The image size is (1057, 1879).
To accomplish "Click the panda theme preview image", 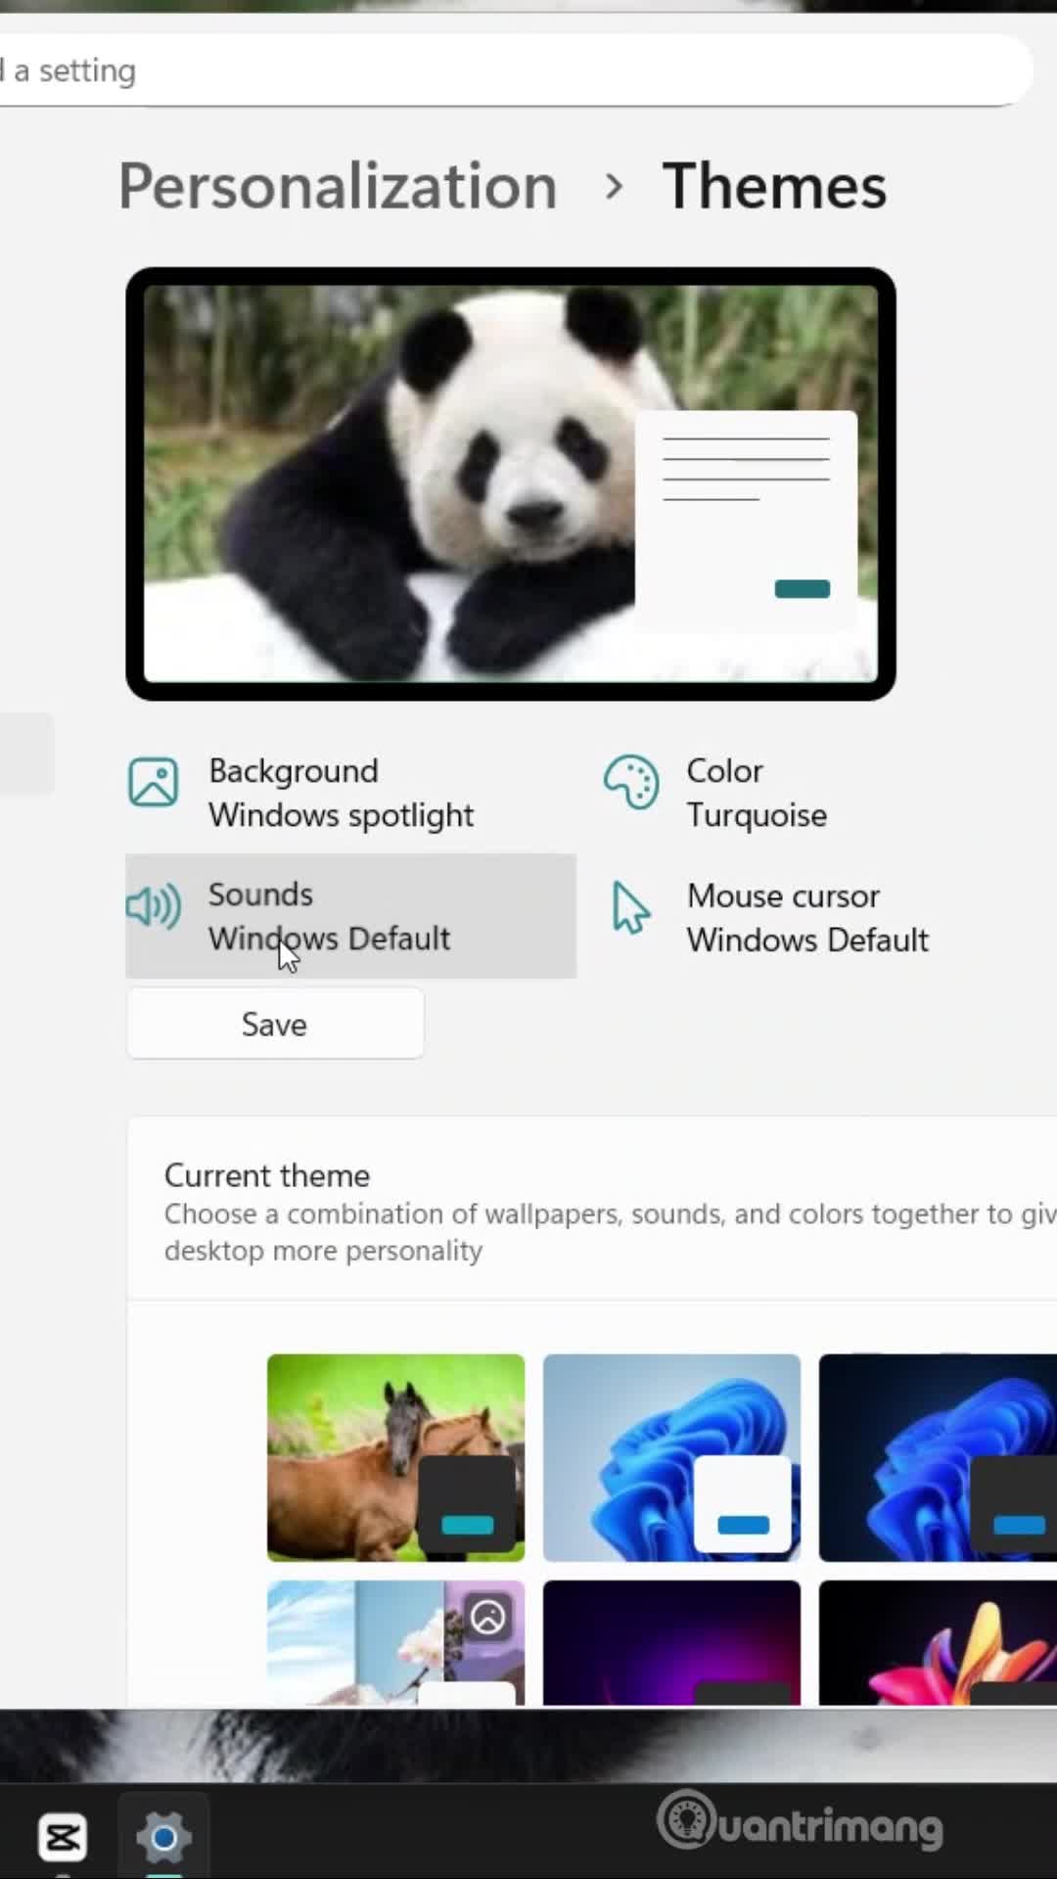I will 511,483.
